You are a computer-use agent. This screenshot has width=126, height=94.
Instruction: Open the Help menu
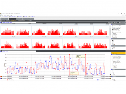point(11,15)
